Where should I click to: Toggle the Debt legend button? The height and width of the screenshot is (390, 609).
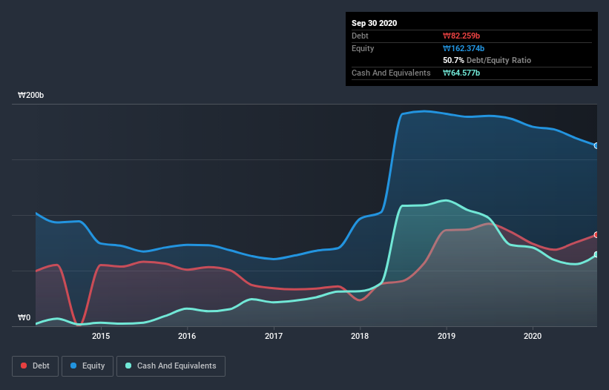(35, 366)
